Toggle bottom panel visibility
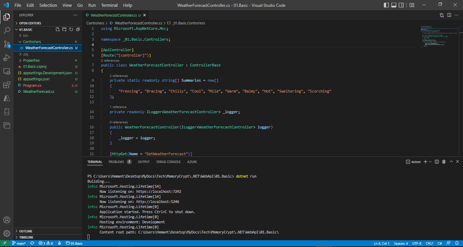The image size is (463, 247). [x=394, y=5]
